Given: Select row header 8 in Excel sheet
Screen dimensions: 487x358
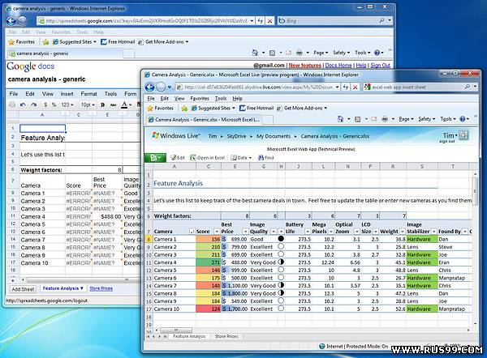Looking at the screenshot, I should [149, 239].
